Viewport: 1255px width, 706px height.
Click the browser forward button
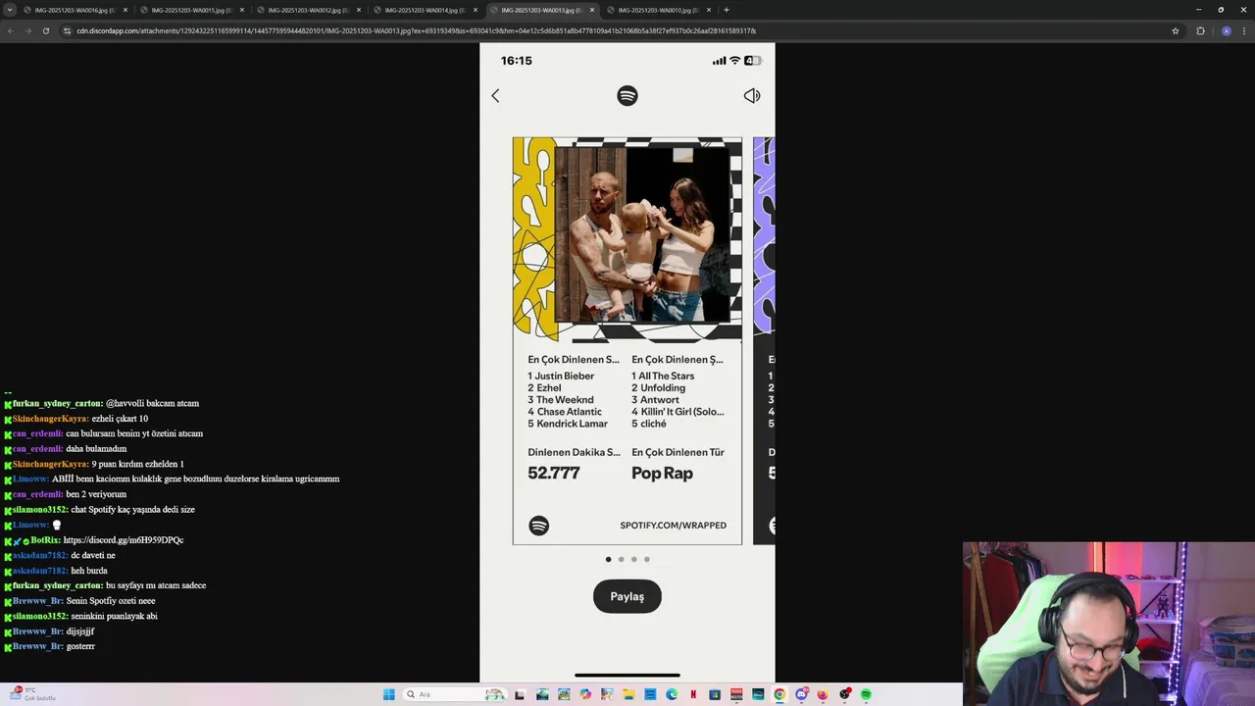[x=27, y=30]
